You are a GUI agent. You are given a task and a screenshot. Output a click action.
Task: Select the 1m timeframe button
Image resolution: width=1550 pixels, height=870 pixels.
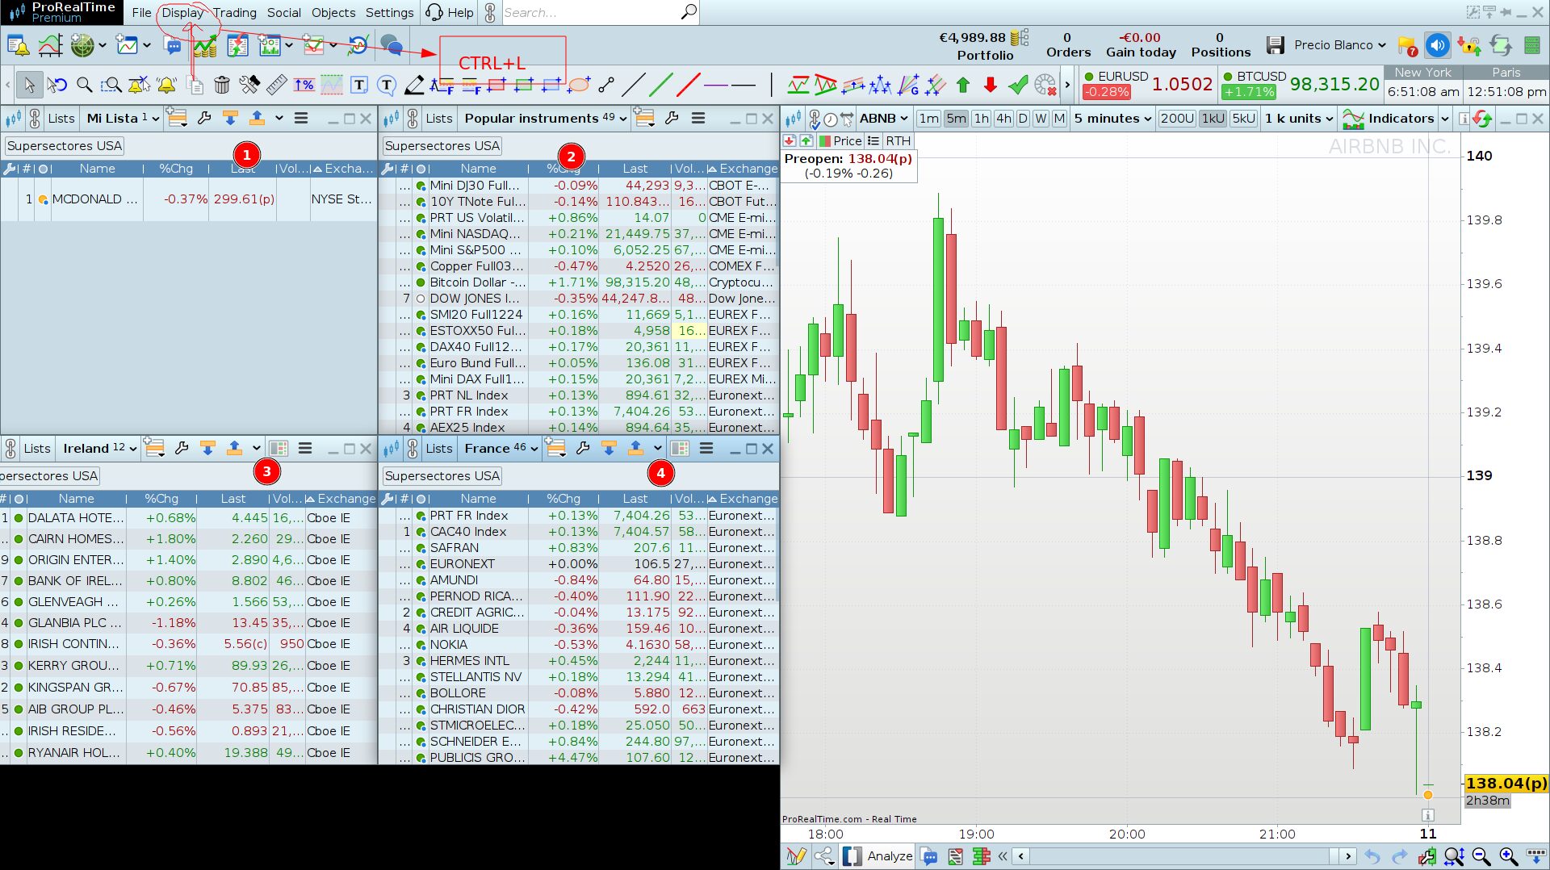pyautogui.click(x=928, y=119)
